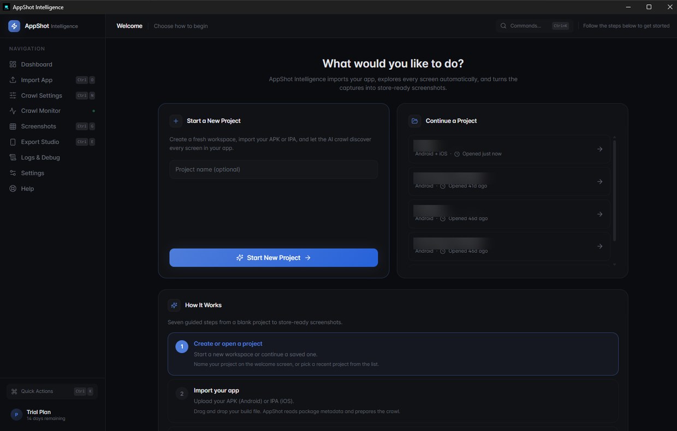Screen dimensions: 677x431
Task: Click arrow on project opened just now
Action: point(599,149)
